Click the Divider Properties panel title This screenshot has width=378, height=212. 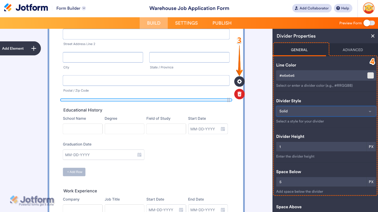coord(296,36)
